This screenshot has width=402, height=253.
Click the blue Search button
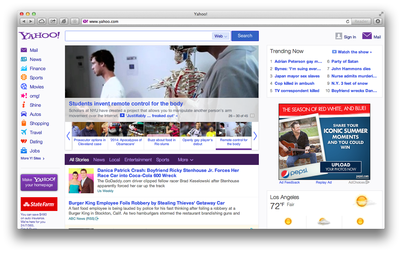[245, 36]
